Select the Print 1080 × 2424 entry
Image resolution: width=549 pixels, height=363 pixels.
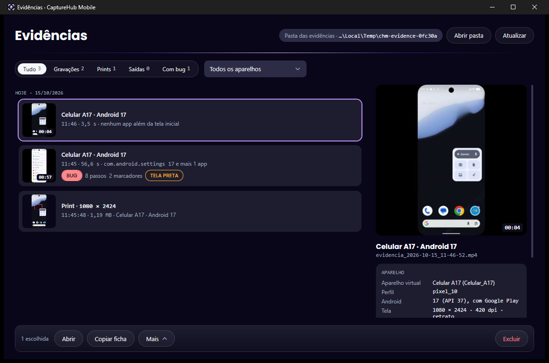190,211
